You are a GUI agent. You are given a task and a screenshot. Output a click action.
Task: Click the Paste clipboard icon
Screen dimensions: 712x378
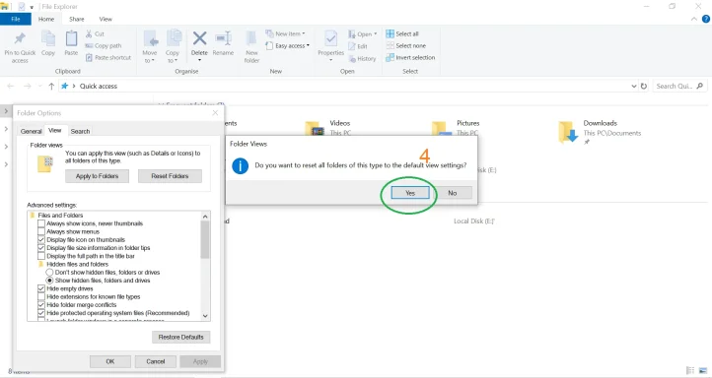click(71, 38)
